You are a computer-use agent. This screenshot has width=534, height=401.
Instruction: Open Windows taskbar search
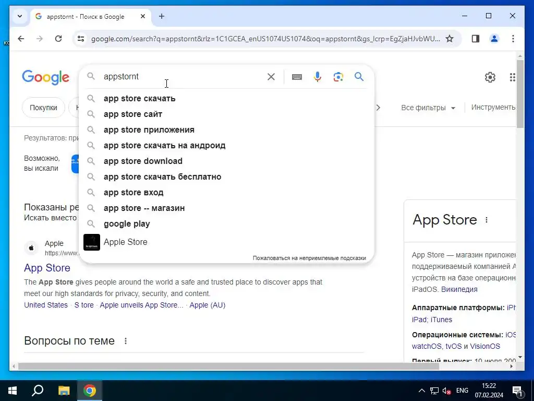(38, 391)
